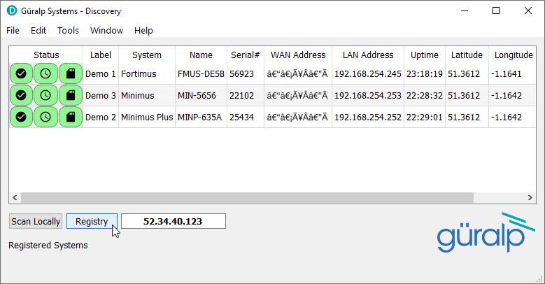Click longitude value -1.1641
The image size is (545, 284).
(506, 73)
